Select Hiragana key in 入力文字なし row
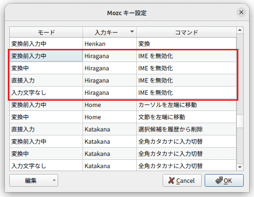 (x=109, y=92)
